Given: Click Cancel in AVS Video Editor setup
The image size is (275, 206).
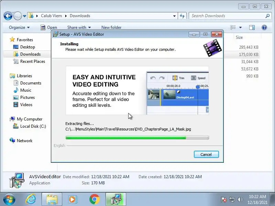Looking at the screenshot, I should (x=206, y=154).
